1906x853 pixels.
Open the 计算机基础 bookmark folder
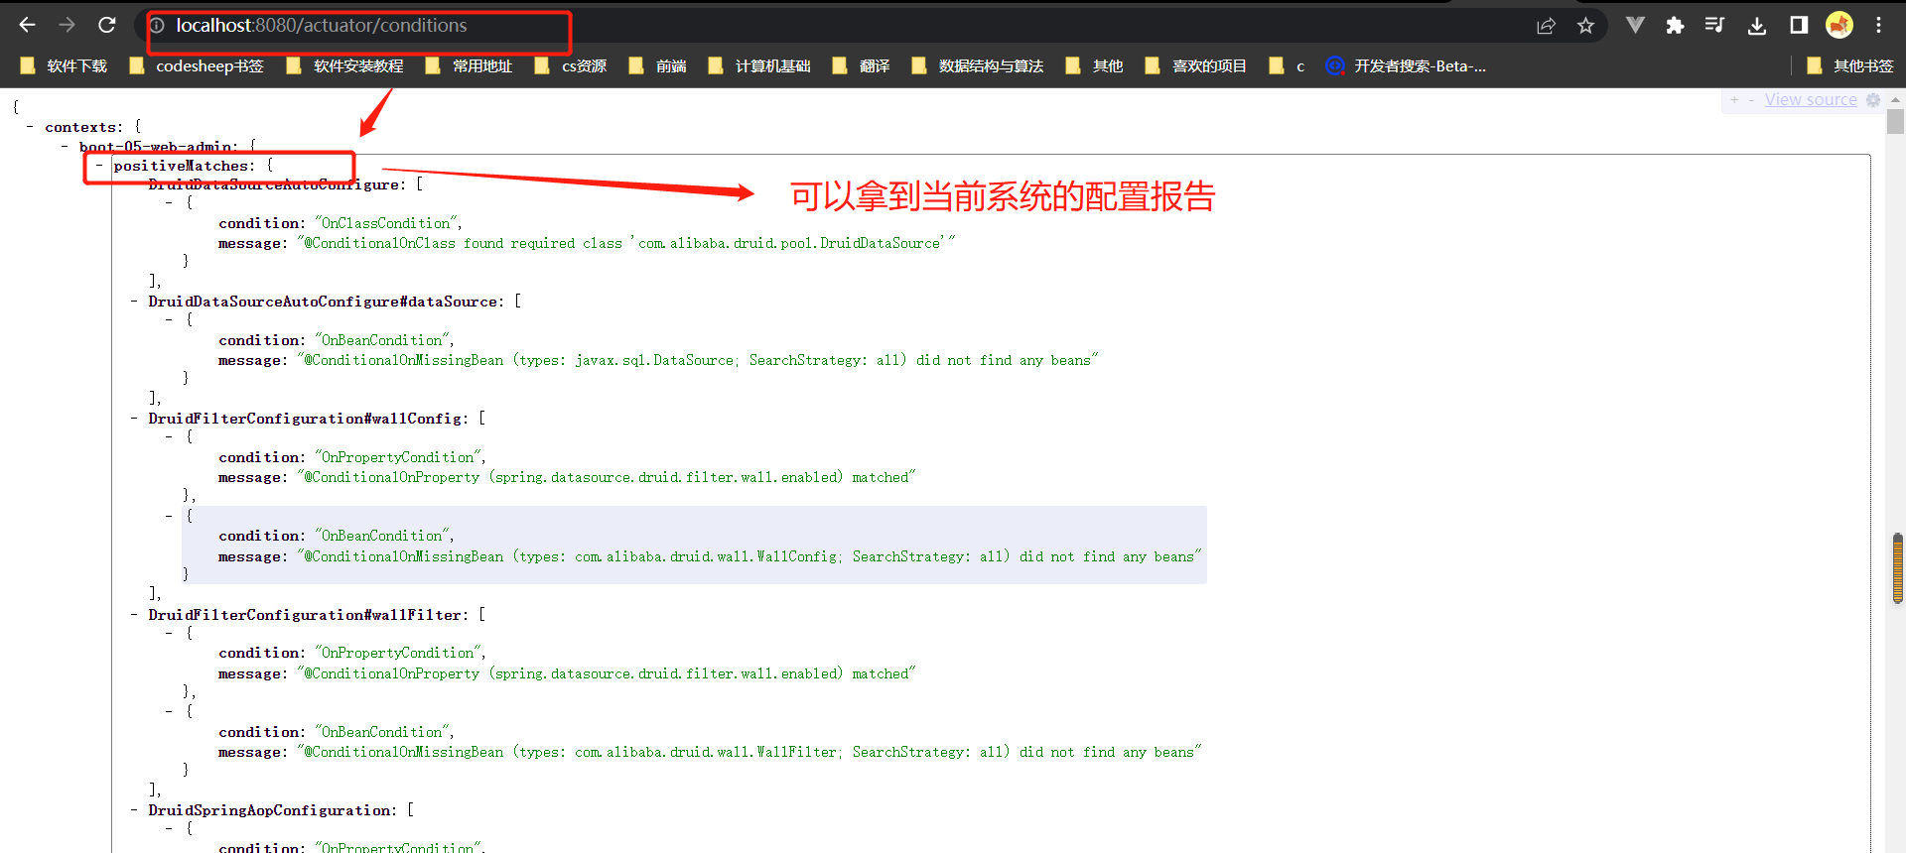(x=759, y=66)
